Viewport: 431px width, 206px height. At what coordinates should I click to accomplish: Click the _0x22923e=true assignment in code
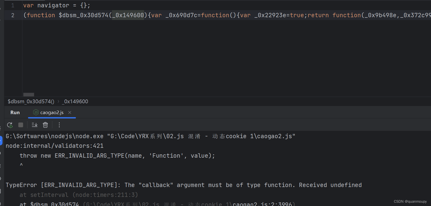click(x=279, y=15)
